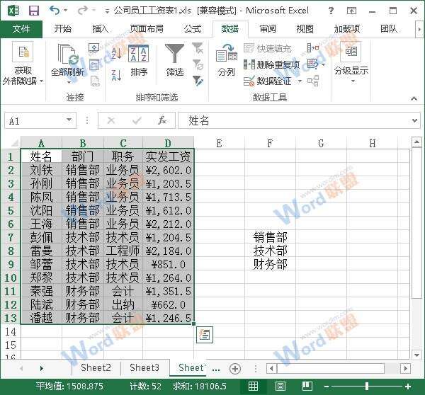This screenshot has width=425, height=395.
Task: Switch to the 页面布局 tab
Action: click(x=147, y=29)
